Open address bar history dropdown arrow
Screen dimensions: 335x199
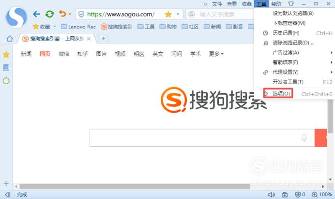(x=178, y=14)
